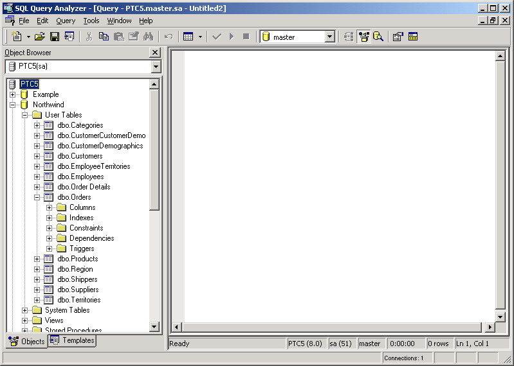Click the Insert Template toolbar icon
The height and width of the screenshot is (366, 514).
pyautogui.click(x=69, y=37)
